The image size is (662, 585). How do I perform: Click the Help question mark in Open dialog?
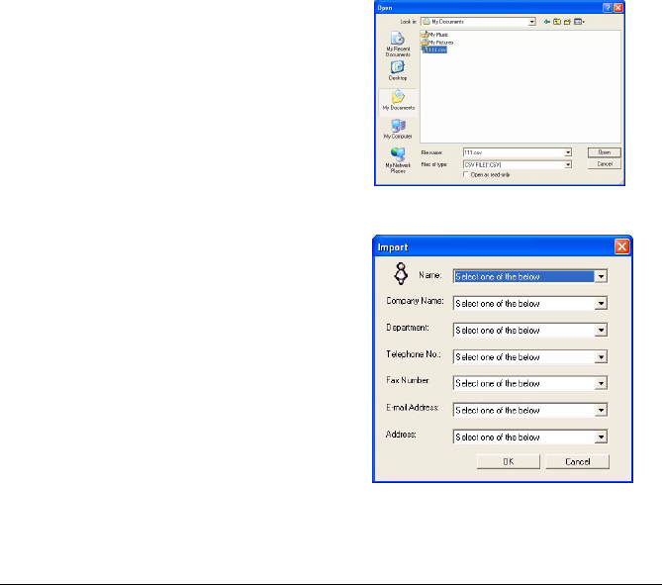click(608, 8)
